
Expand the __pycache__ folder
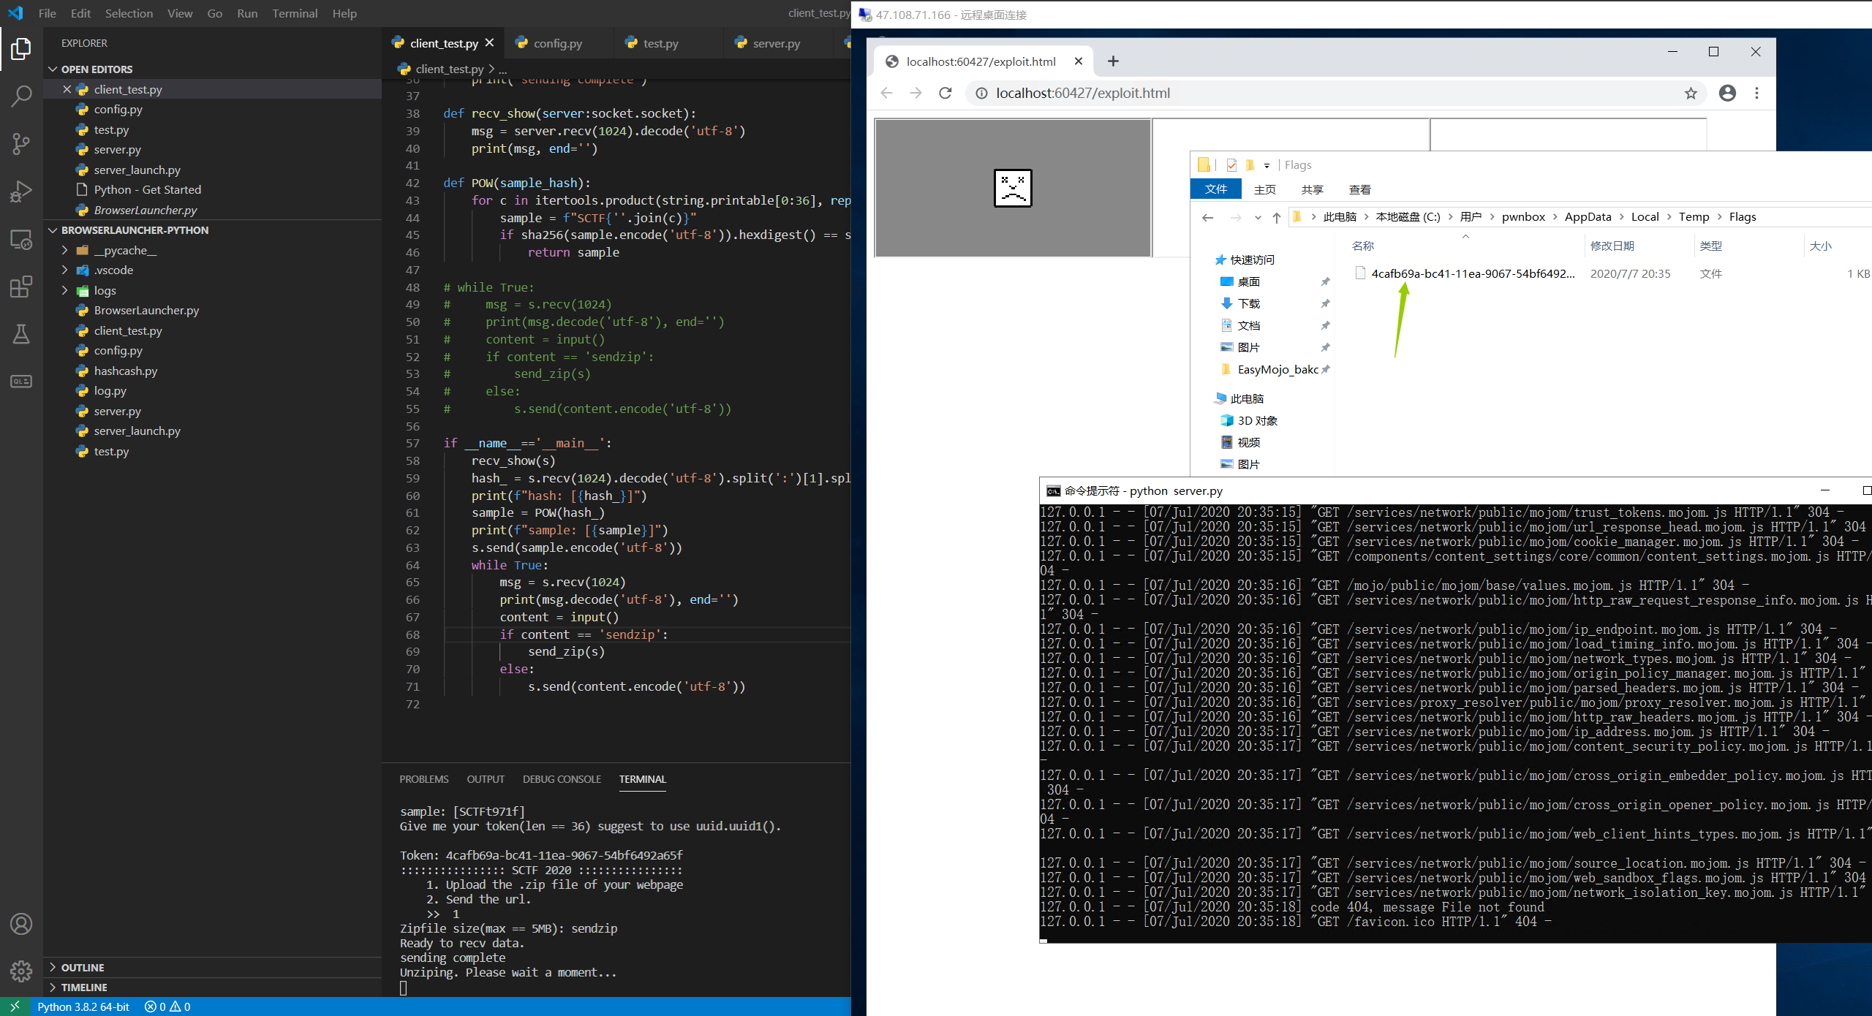(125, 250)
